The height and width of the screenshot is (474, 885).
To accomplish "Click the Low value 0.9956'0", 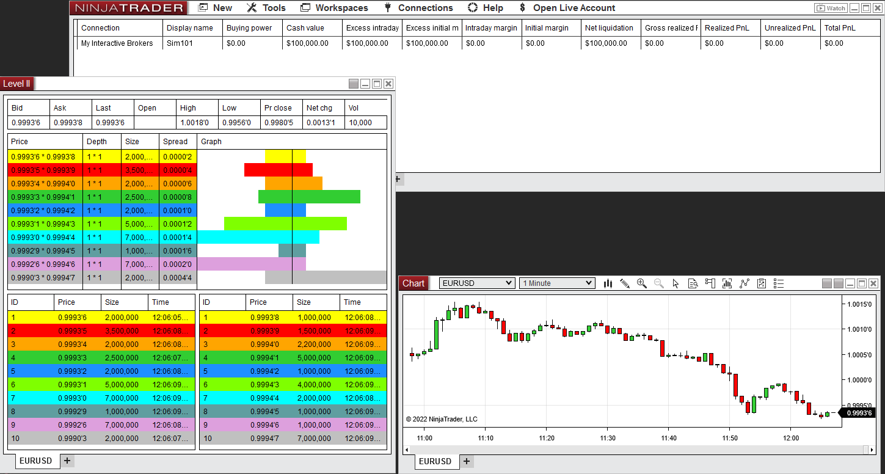I will click(239, 122).
